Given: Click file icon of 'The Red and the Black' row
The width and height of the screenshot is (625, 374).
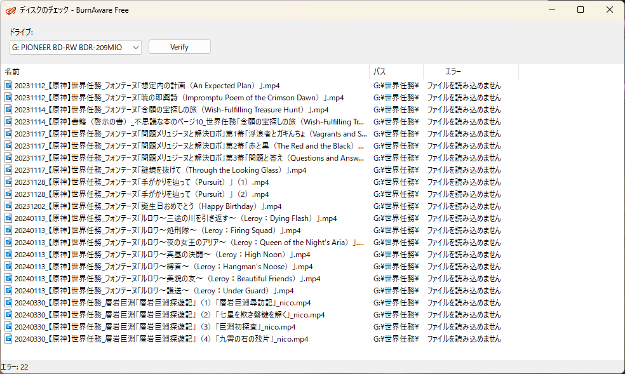Looking at the screenshot, I should point(8,145).
